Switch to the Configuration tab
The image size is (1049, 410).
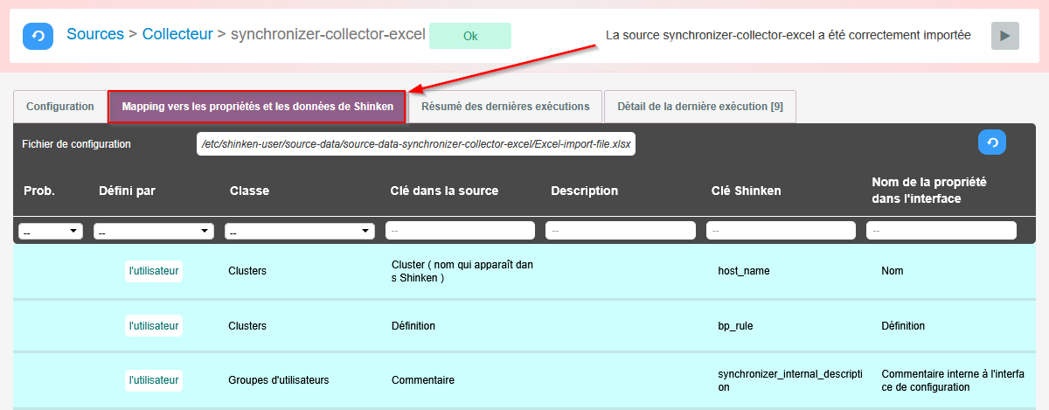(59, 107)
